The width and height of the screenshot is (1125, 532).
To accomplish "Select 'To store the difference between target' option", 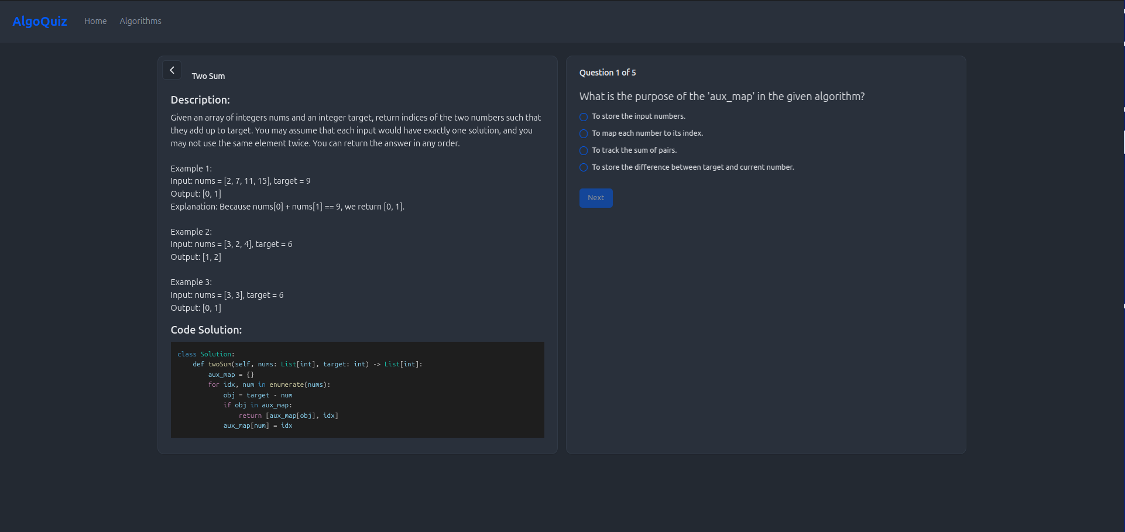I will (x=584, y=168).
